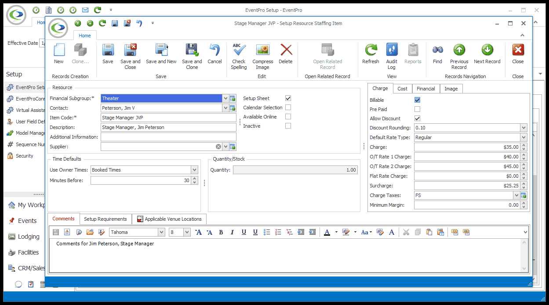The width and height of the screenshot is (549, 305).
Task: Toggle Bold in comments editor
Action: pos(221,232)
